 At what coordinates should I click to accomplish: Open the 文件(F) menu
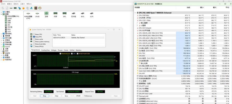coord(3,4)
